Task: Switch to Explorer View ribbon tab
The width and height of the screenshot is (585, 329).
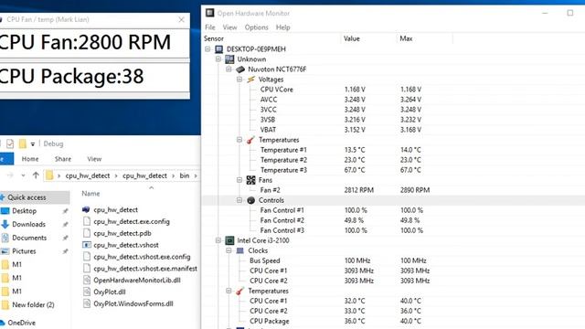Action: [x=94, y=159]
